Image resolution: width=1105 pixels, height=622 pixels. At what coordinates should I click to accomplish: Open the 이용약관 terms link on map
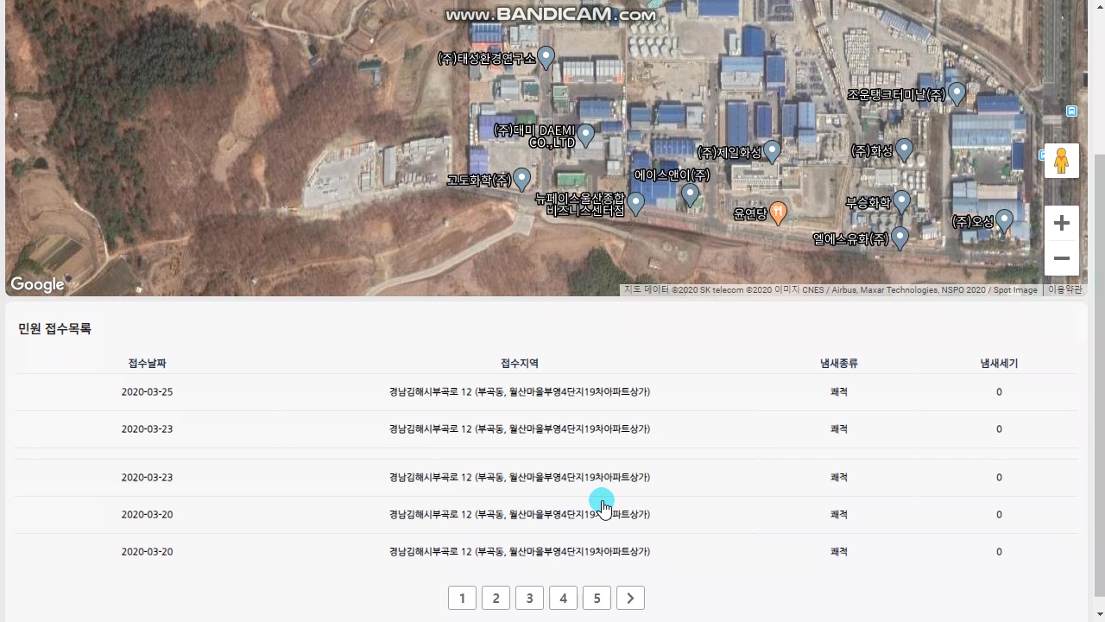(1064, 290)
